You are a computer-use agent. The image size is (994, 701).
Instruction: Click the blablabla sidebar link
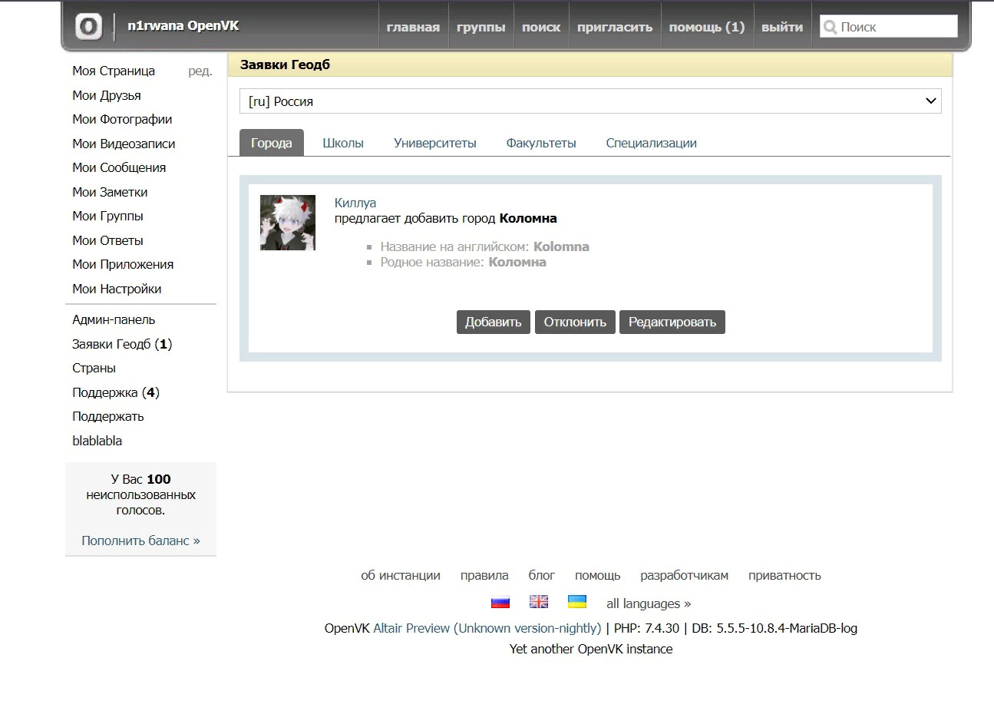pos(97,441)
